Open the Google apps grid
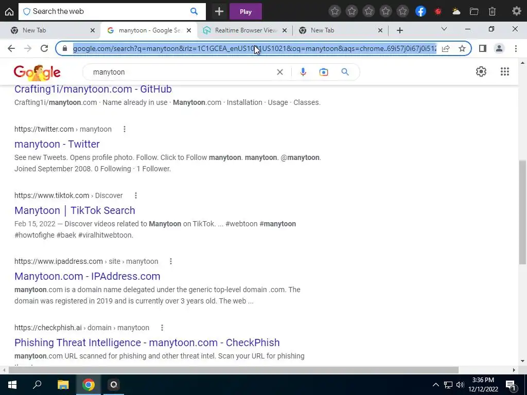 [504, 71]
